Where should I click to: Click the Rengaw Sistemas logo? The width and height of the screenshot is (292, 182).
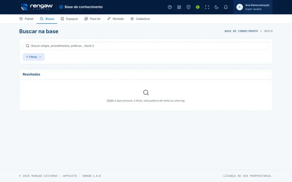[37, 7]
